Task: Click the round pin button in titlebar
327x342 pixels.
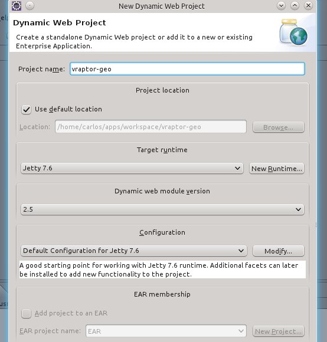Action: point(30,6)
